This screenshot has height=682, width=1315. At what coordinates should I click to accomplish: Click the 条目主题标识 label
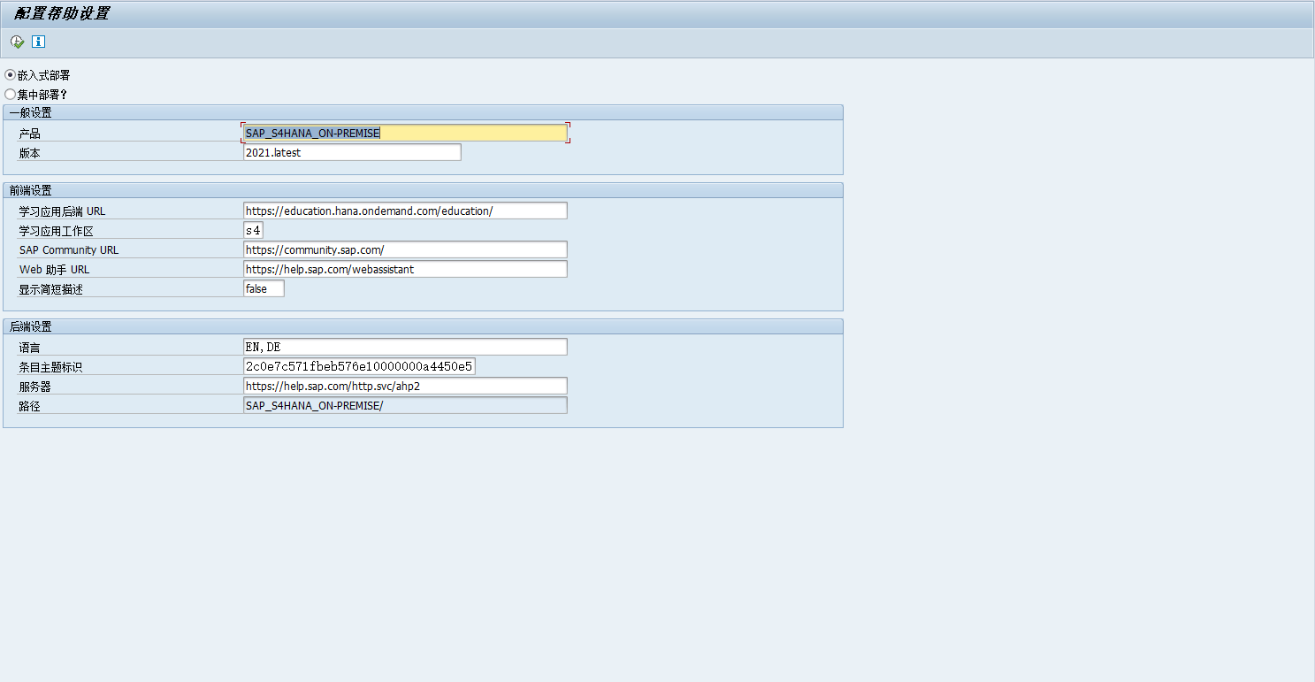click(50, 367)
